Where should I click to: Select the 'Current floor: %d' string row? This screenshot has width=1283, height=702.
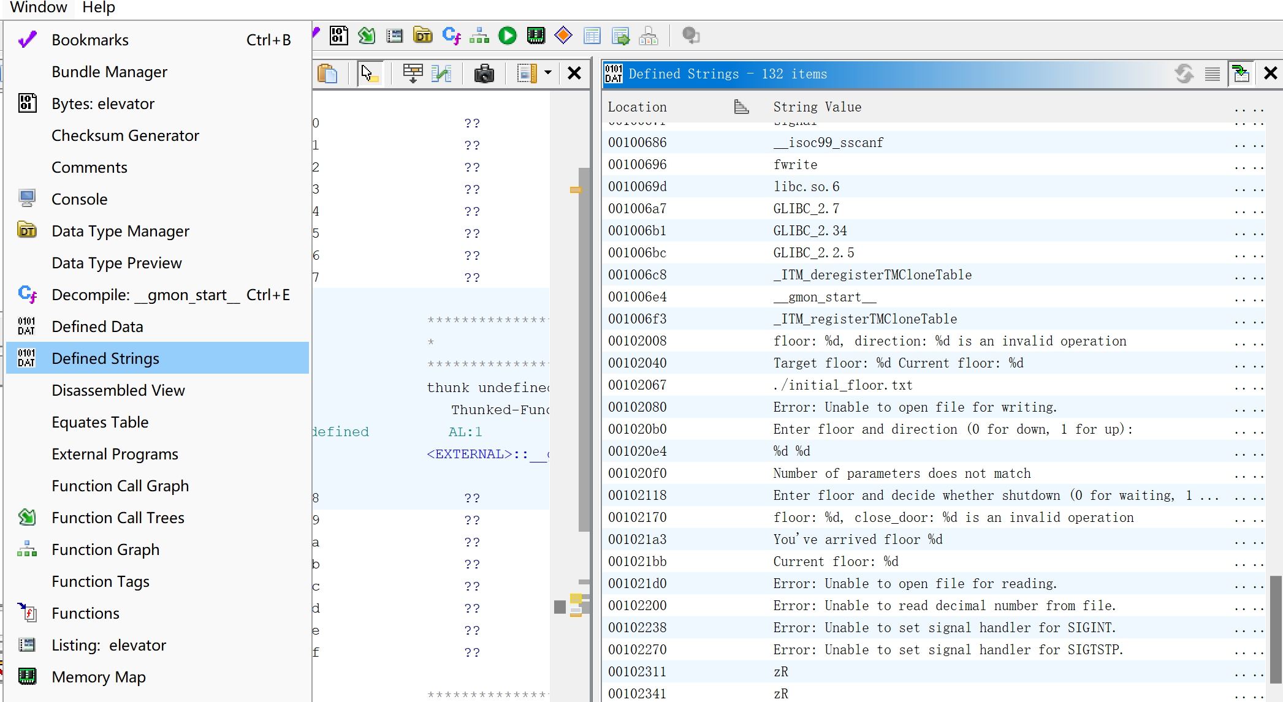tap(934, 562)
